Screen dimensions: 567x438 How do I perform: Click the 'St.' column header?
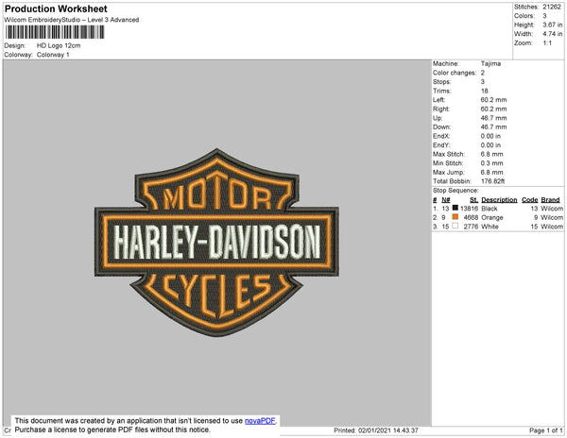coord(473,200)
